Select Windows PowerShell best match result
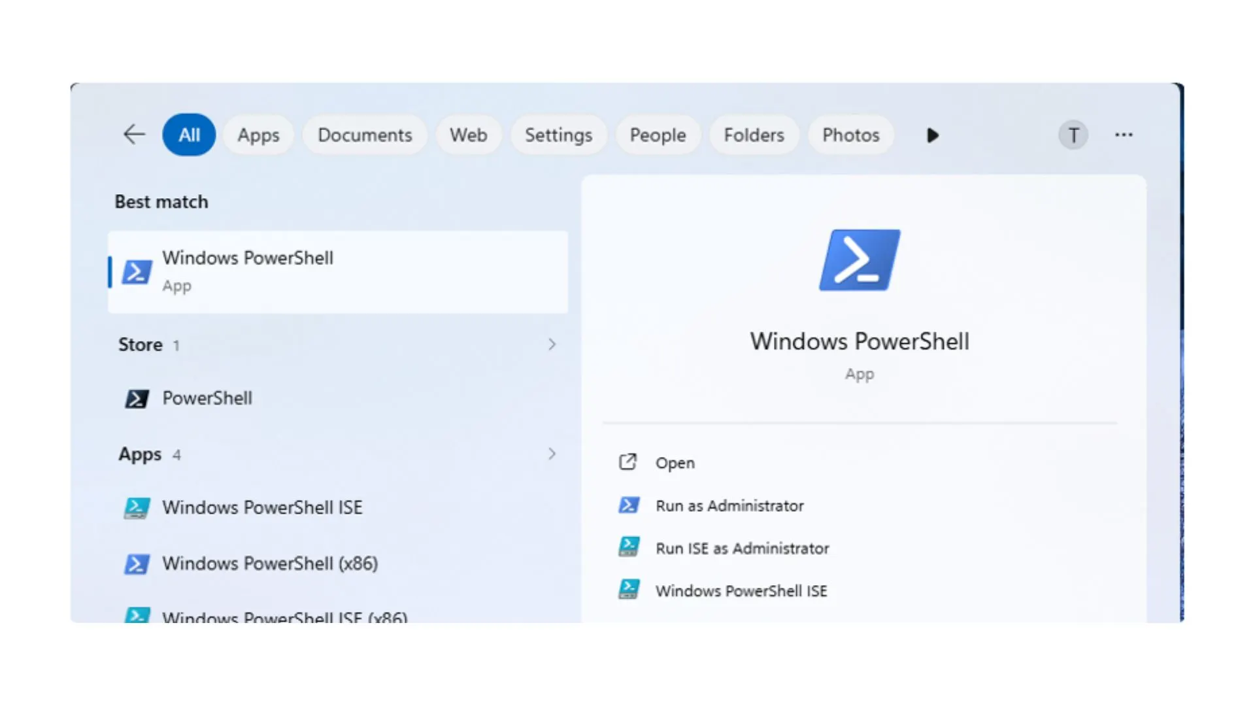The height and width of the screenshot is (706, 1255). pyautogui.click(x=338, y=272)
